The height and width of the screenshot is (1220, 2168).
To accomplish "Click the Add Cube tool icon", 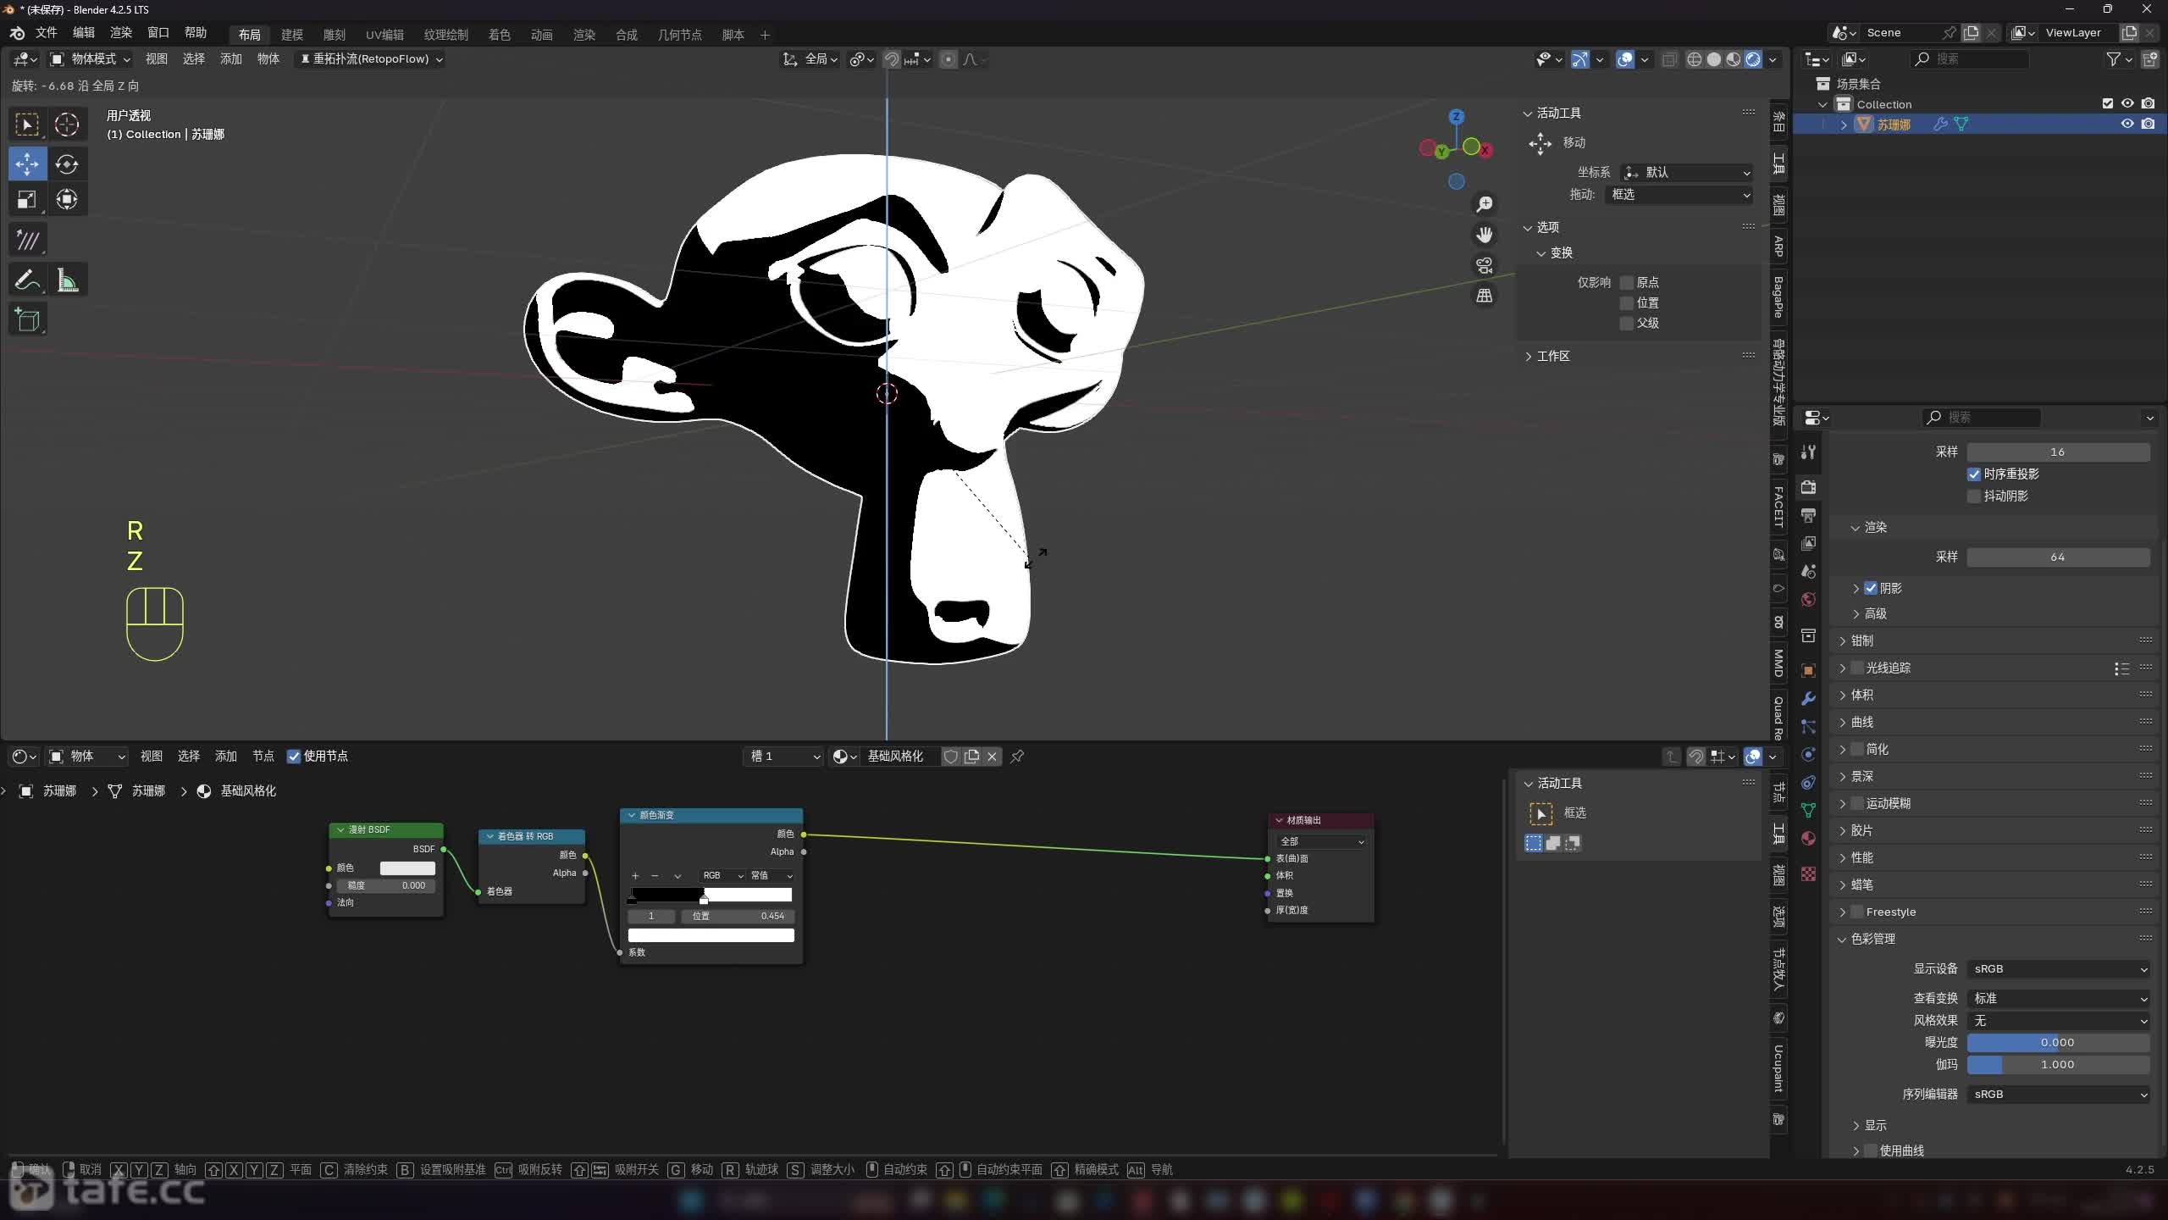I will pos(27,319).
